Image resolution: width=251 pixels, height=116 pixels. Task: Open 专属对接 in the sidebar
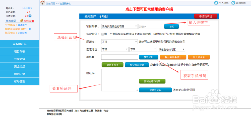point(20,59)
